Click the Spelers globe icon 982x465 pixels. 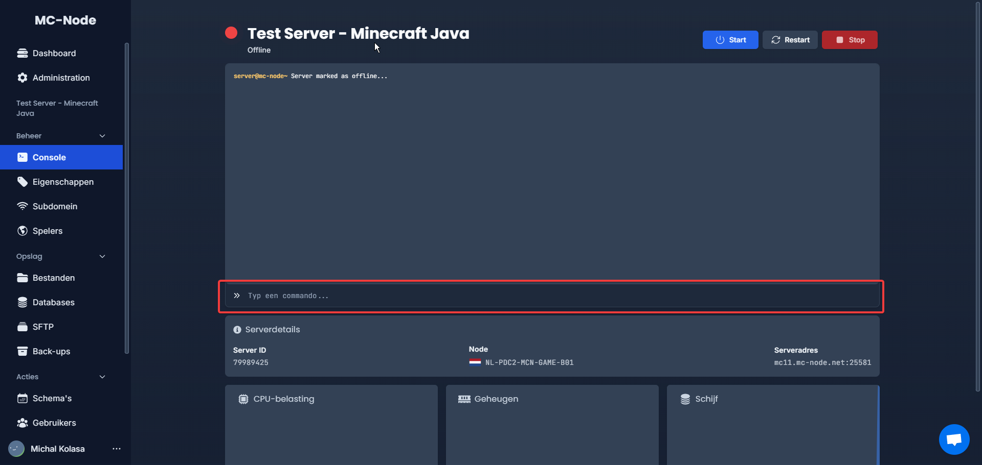click(x=23, y=231)
